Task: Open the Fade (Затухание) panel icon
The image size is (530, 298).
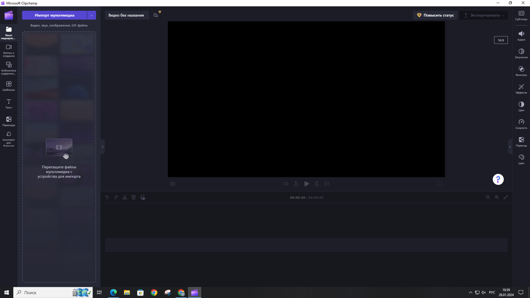Action: coord(521,53)
